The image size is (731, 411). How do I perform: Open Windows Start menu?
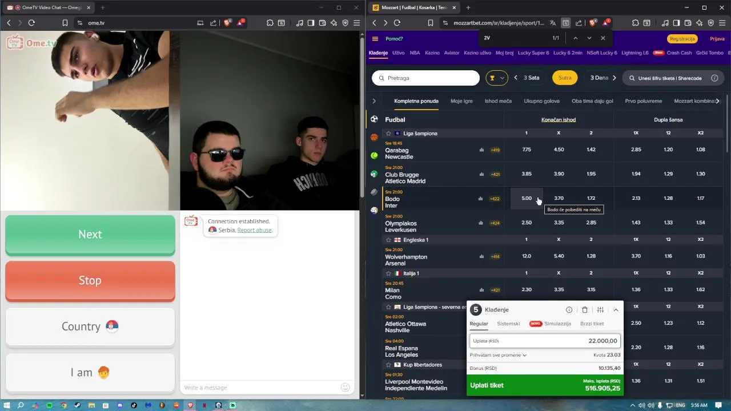pos(7,405)
